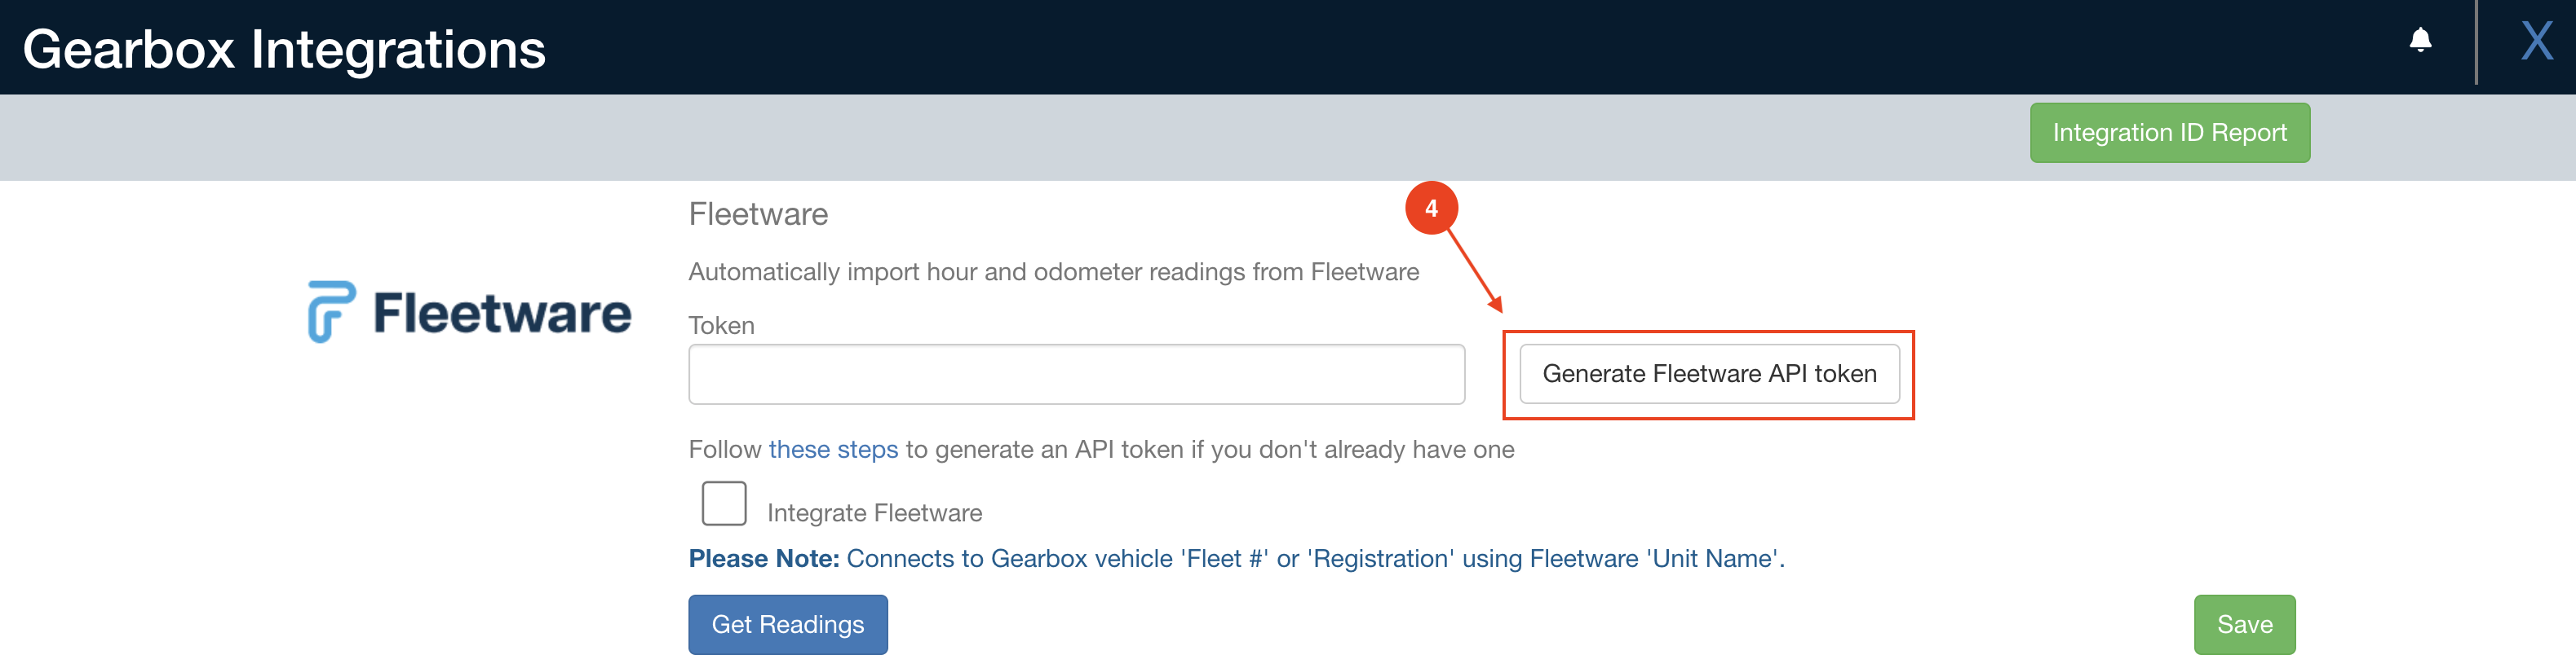Tick the checkbox beside Integrate Fleetware
Viewport: 2576px width, 668px height.
pyautogui.click(x=724, y=504)
